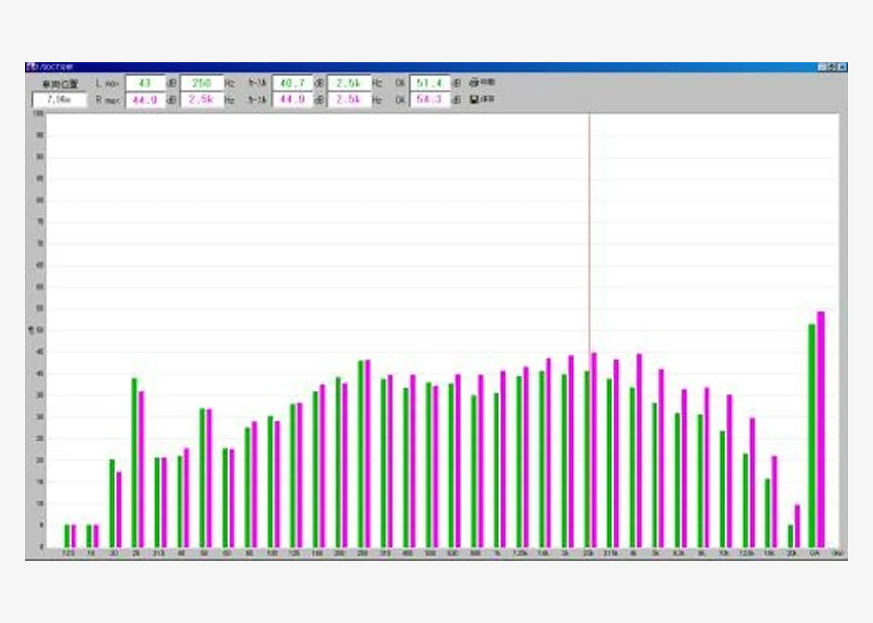Click the green bar at 250 Hz

point(360,454)
